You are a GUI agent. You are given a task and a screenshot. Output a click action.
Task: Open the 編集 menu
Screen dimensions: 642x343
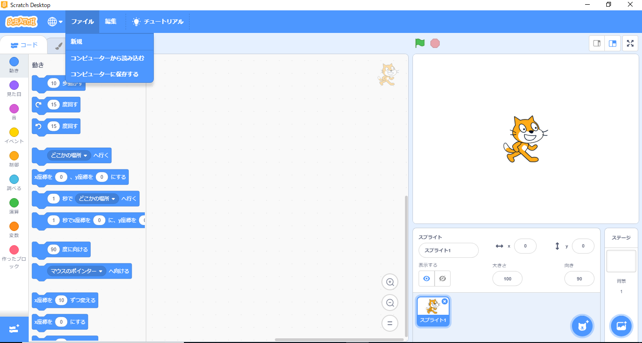(x=111, y=22)
